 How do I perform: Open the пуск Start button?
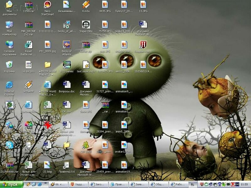click(x=12, y=185)
